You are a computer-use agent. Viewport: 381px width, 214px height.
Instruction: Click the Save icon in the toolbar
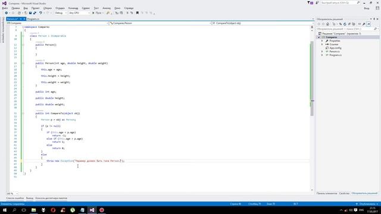30,13
